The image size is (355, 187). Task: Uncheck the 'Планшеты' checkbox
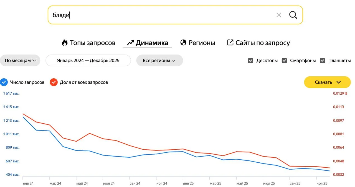[x=322, y=61]
